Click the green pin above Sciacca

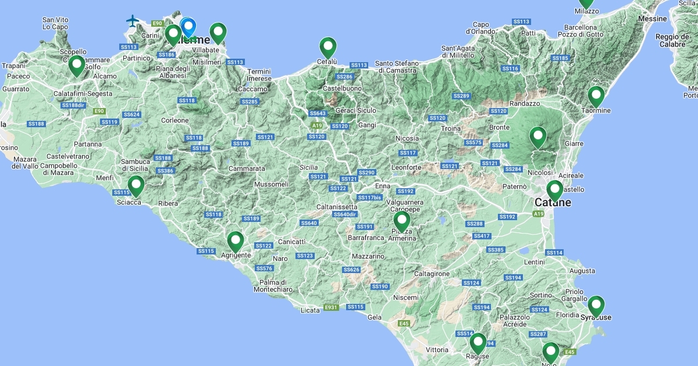click(136, 185)
